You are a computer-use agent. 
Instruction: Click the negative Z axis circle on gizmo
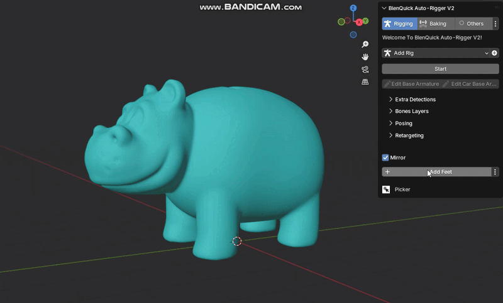(x=353, y=35)
